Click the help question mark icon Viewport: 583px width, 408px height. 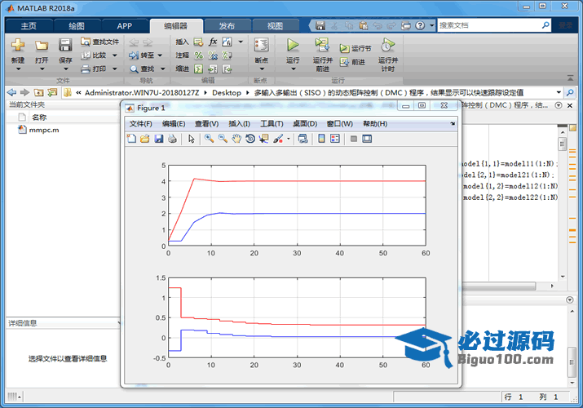[x=420, y=25]
